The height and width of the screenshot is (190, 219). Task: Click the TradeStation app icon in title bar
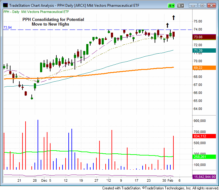tap(5, 6)
